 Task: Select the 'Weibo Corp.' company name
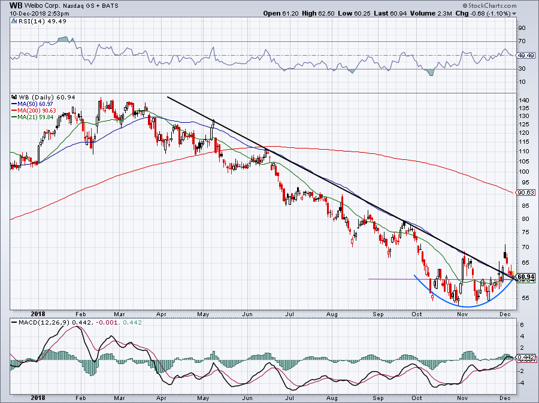coord(42,6)
